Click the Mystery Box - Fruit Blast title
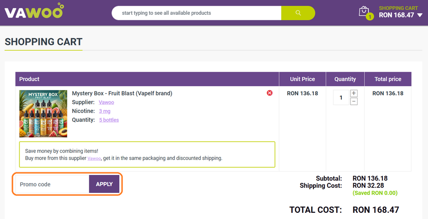 click(x=122, y=93)
